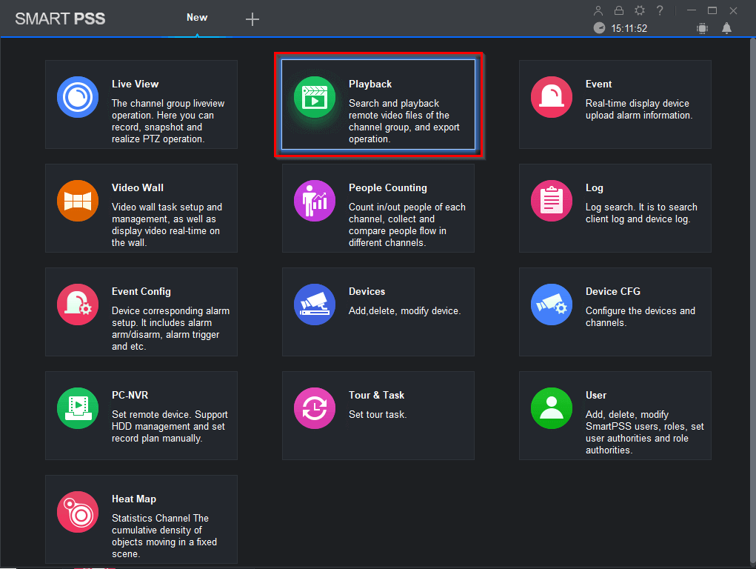Open the Live View module
The height and width of the screenshot is (569, 756).
pyautogui.click(x=78, y=97)
